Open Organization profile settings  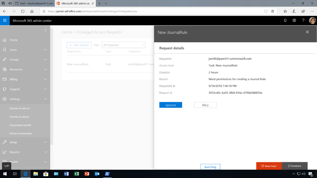click(x=20, y=125)
